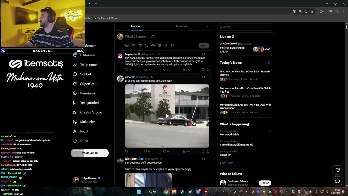Switch to the Following tab

[x=181, y=26]
